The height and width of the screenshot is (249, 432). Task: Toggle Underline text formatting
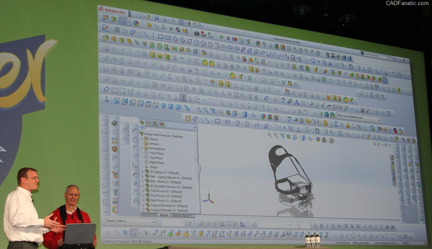click(333, 226)
